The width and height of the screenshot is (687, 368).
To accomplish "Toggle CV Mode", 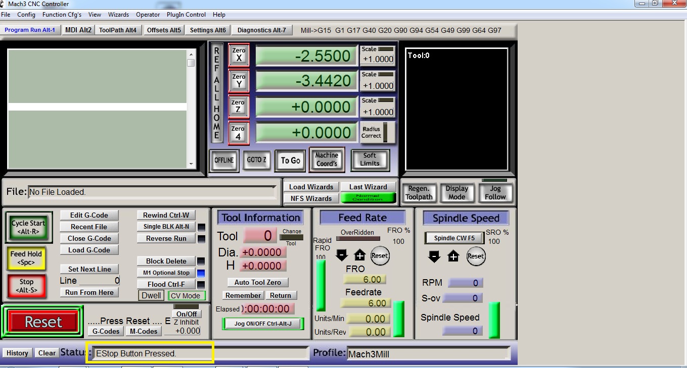I will point(186,295).
